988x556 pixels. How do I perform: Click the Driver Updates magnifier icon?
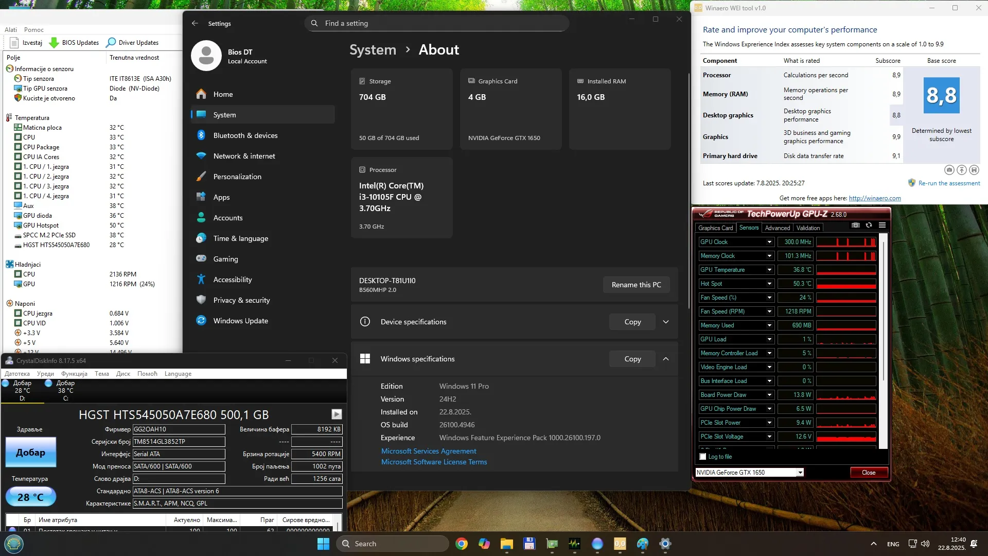point(111,43)
